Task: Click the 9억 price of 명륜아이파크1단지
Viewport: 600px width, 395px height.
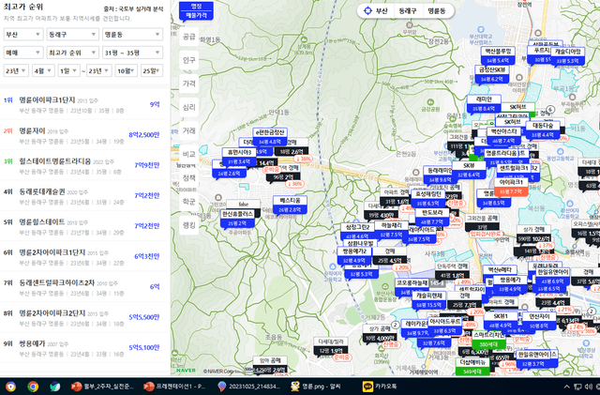Action: [155, 104]
